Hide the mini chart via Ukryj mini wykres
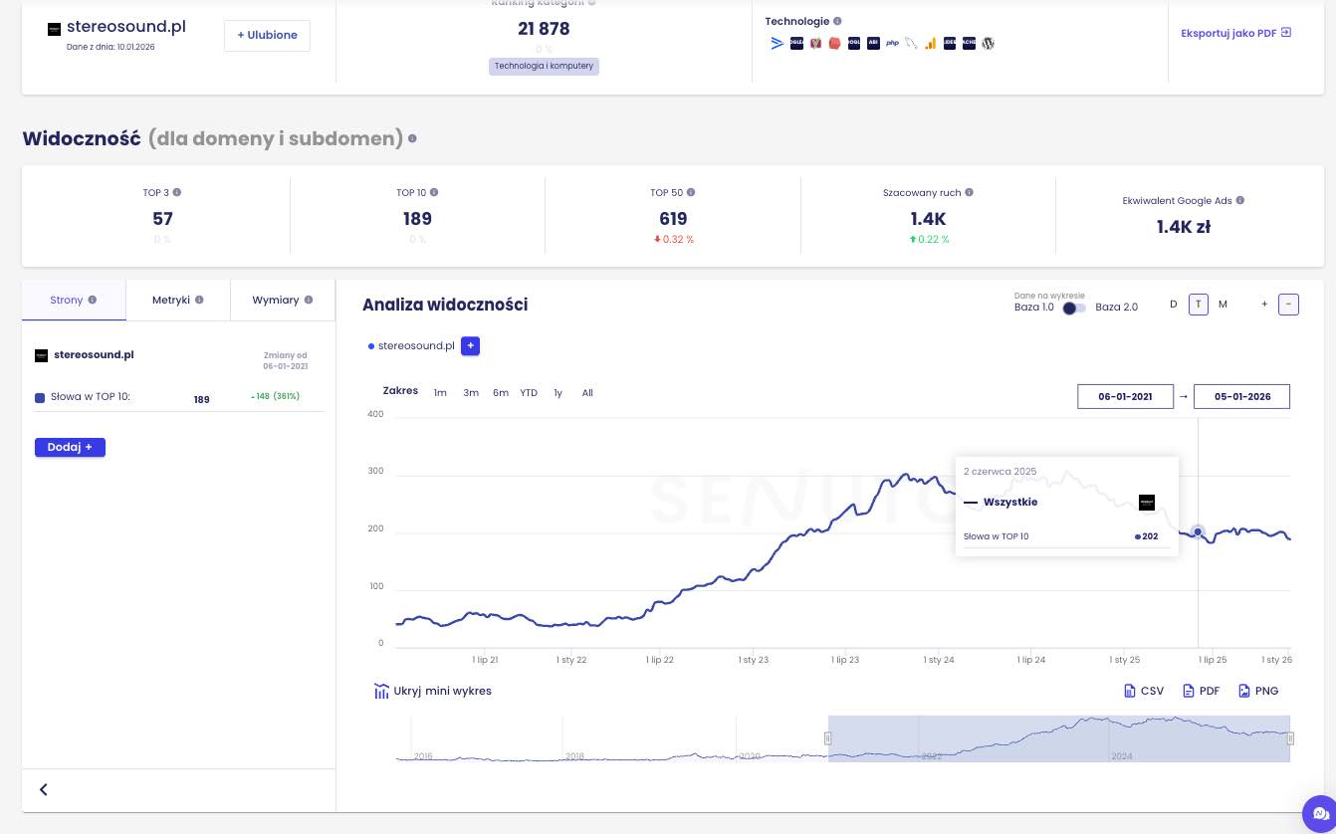 point(432,691)
